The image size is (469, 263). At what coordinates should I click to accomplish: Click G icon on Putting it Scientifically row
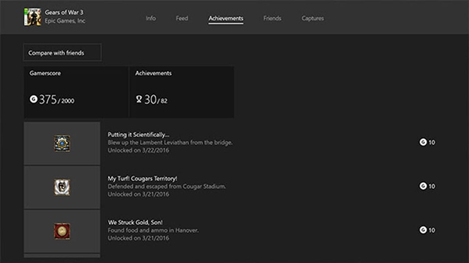tap(423, 142)
